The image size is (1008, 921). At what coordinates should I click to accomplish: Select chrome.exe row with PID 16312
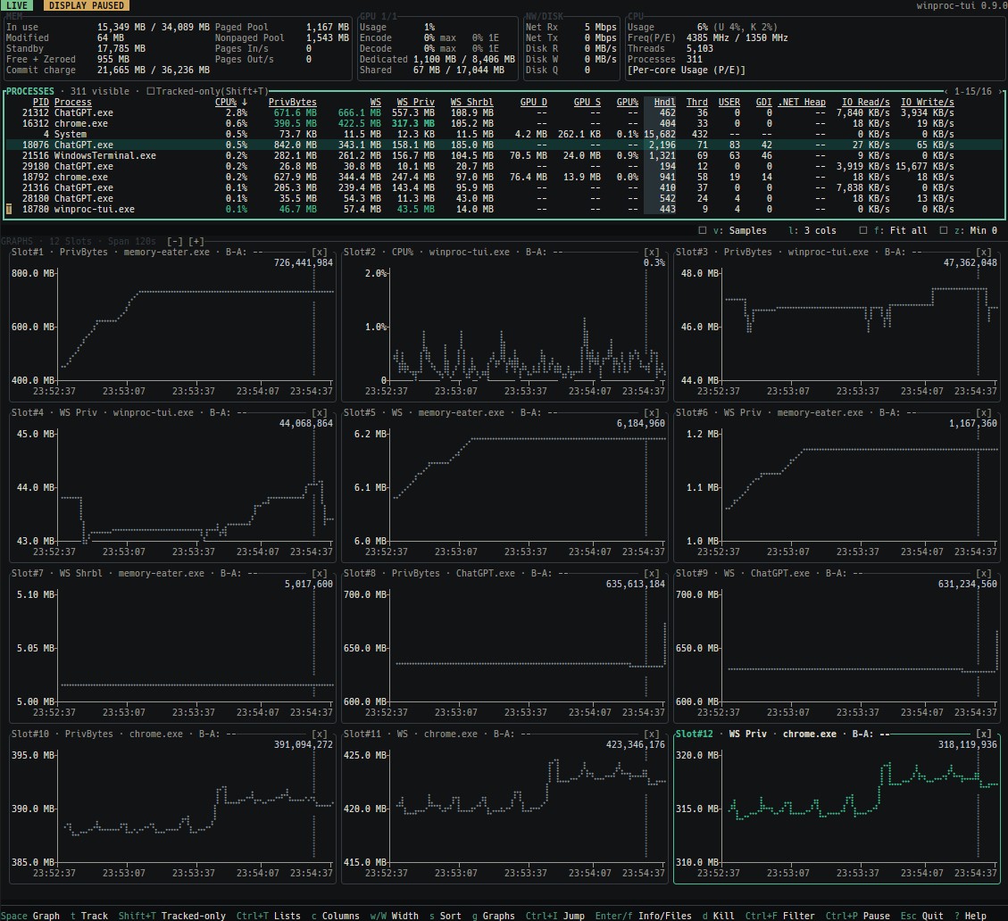(504, 123)
